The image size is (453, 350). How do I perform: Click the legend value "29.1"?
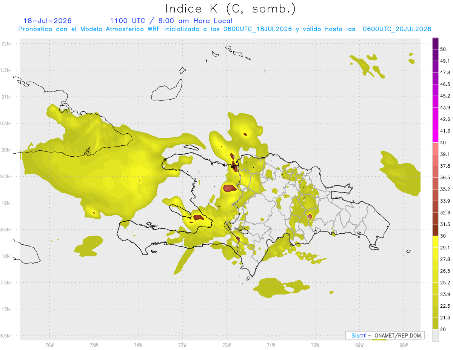point(445,248)
